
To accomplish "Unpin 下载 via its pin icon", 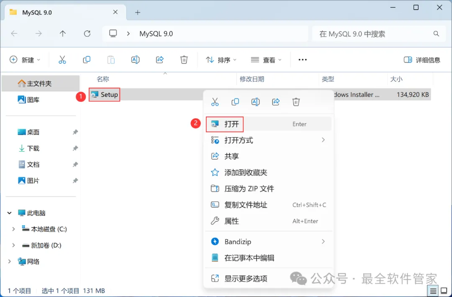I will tap(75, 148).
